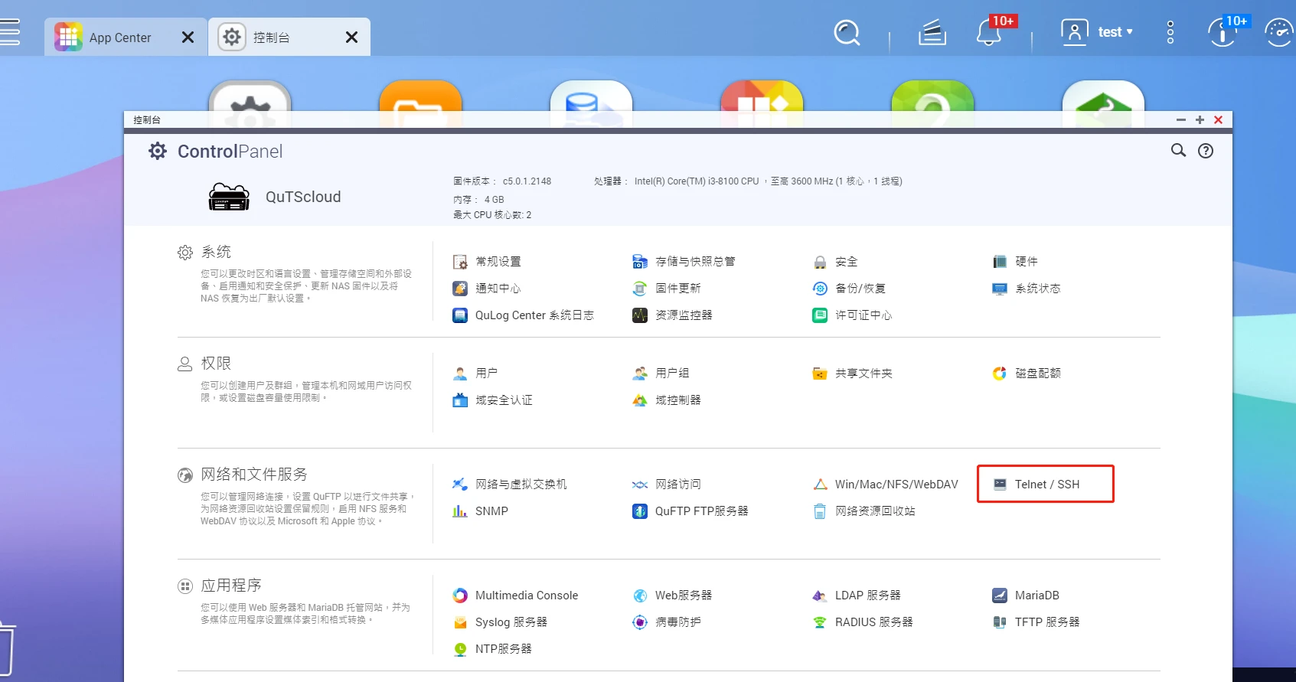The width and height of the screenshot is (1296, 682).
Task: Open Syslog 服务器 settings
Action: [500, 622]
